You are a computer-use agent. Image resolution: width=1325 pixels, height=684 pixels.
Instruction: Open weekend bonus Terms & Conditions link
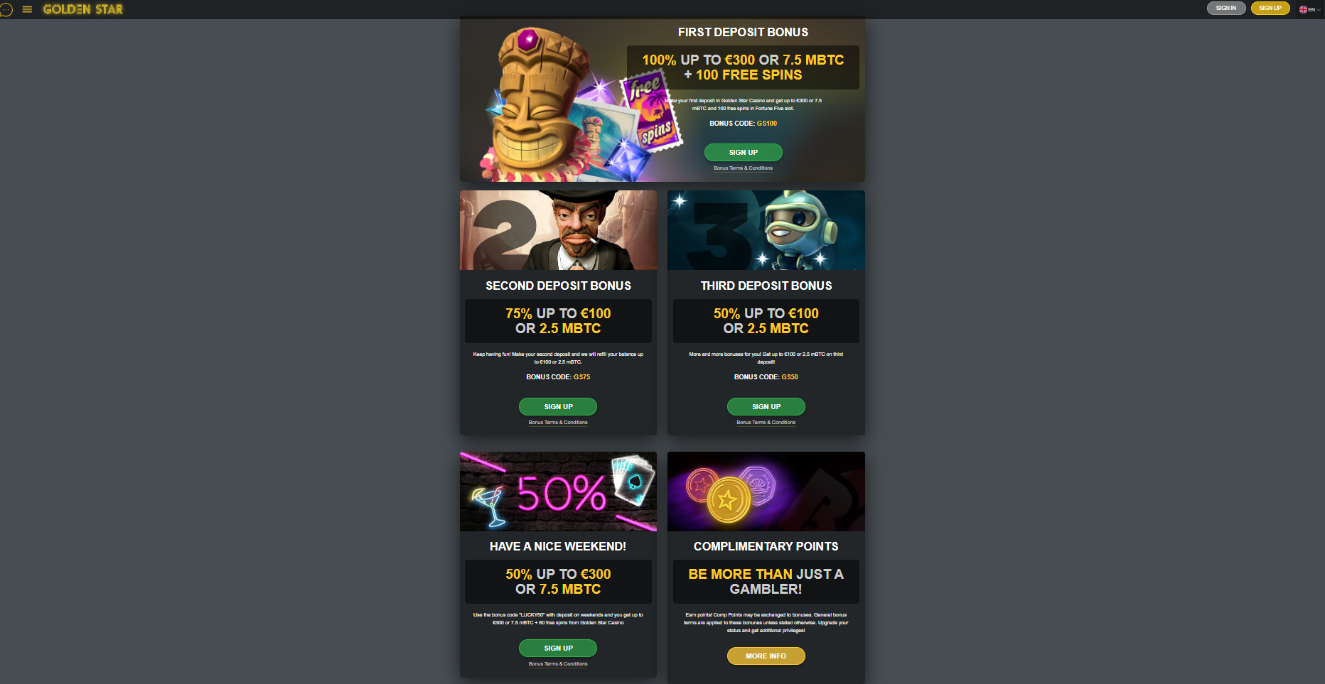click(558, 664)
